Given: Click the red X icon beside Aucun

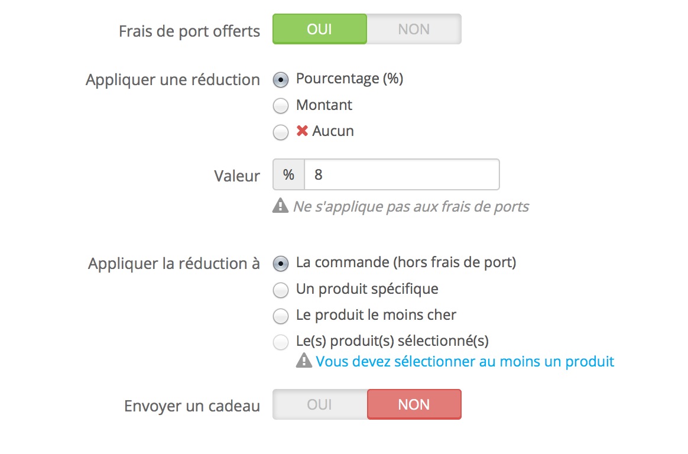Looking at the screenshot, I should click(x=302, y=131).
